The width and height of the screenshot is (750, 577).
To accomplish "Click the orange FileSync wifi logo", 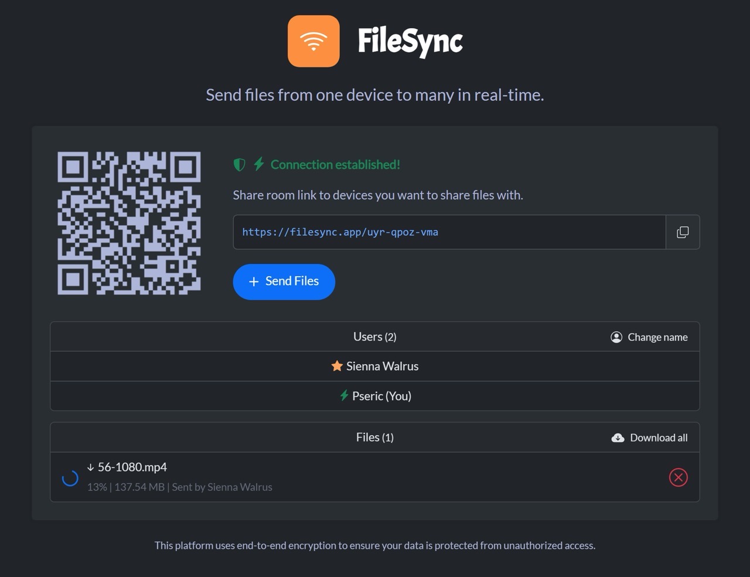I will [x=313, y=41].
